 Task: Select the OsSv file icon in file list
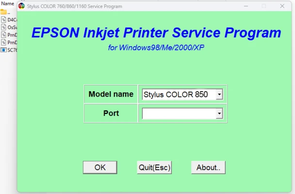click(3, 27)
